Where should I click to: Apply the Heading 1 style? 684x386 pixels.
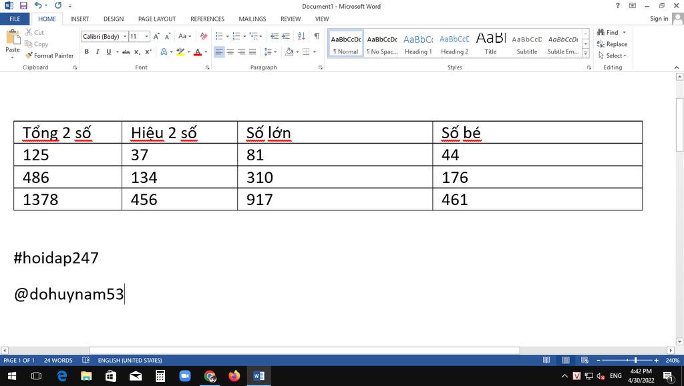click(418, 44)
